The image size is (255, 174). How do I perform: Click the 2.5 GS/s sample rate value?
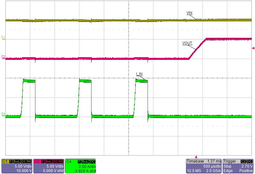coord(214,171)
